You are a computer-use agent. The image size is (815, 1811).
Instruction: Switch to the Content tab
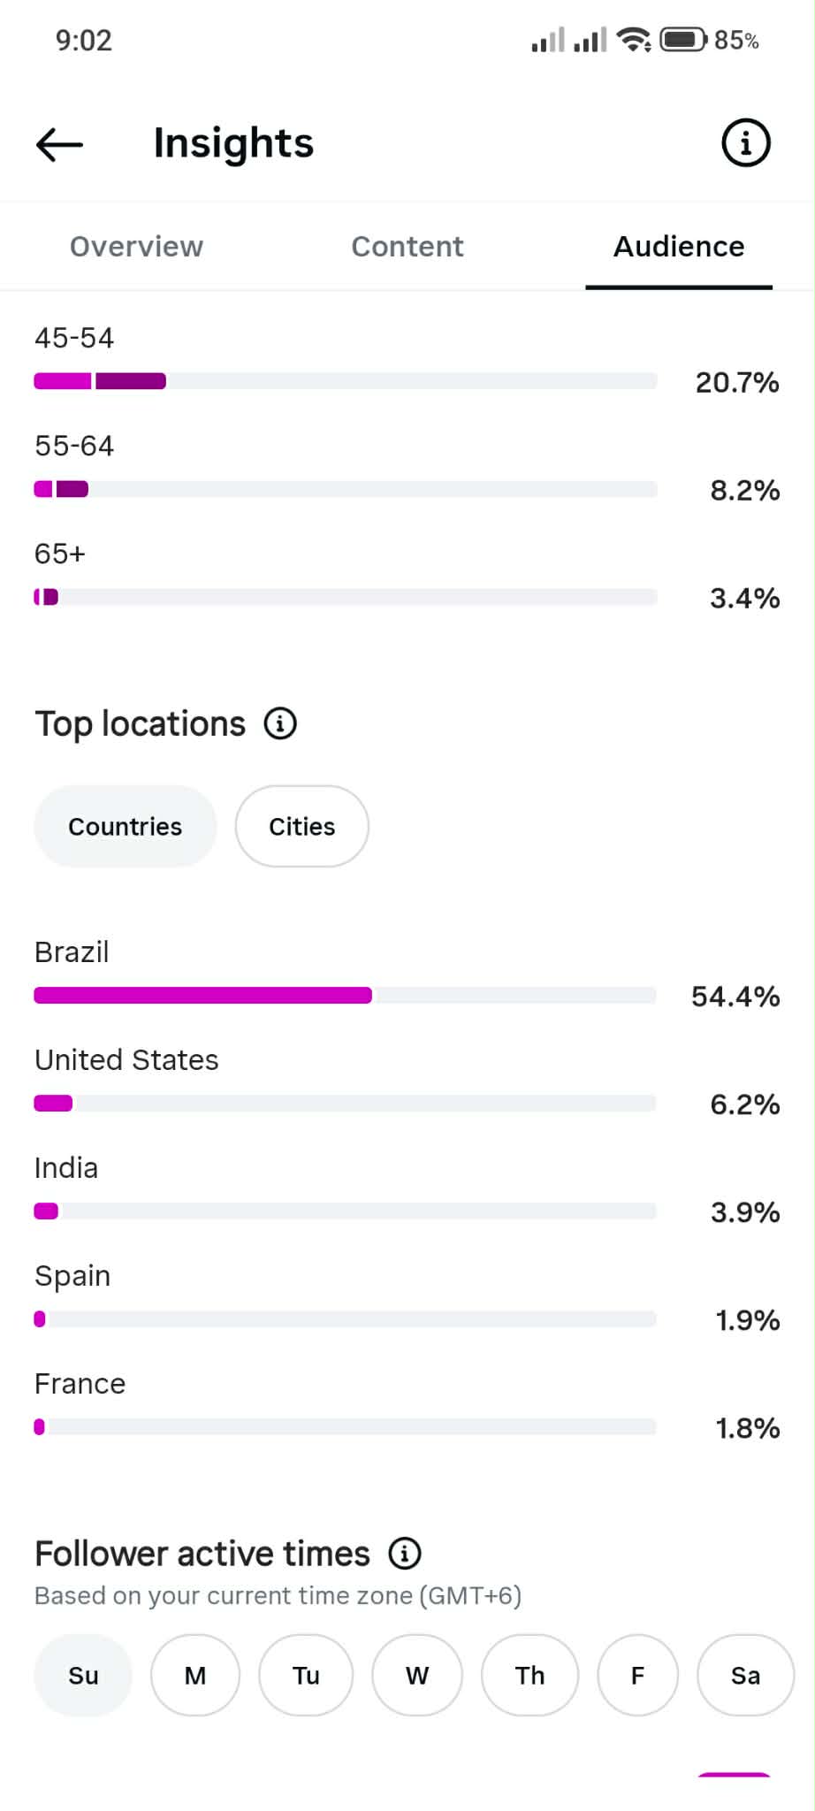(x=407, y=246)
